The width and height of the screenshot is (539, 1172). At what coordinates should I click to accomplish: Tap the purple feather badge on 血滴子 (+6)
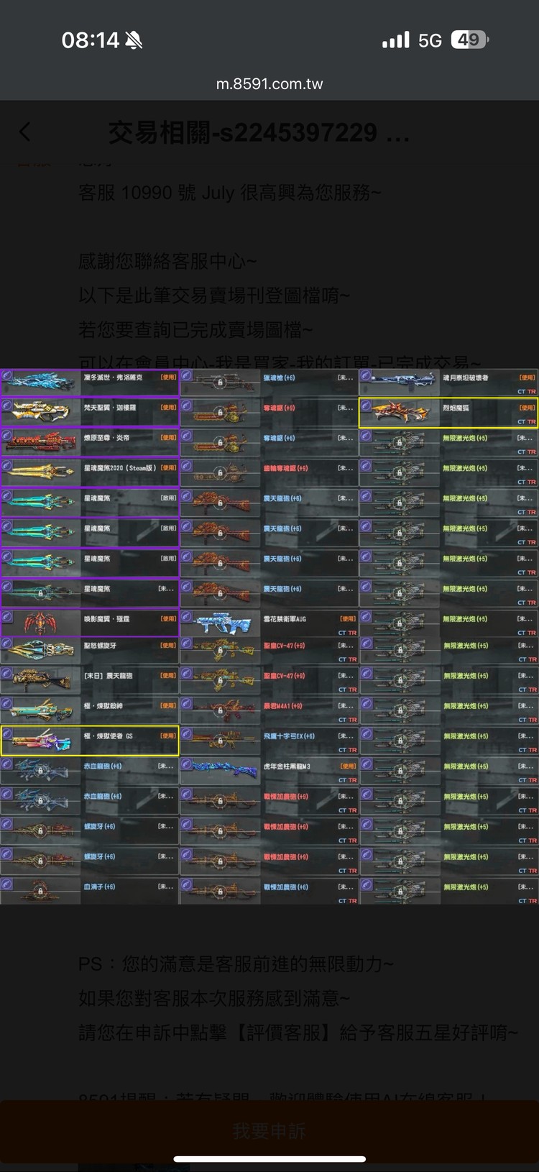(x=7, y=886)
